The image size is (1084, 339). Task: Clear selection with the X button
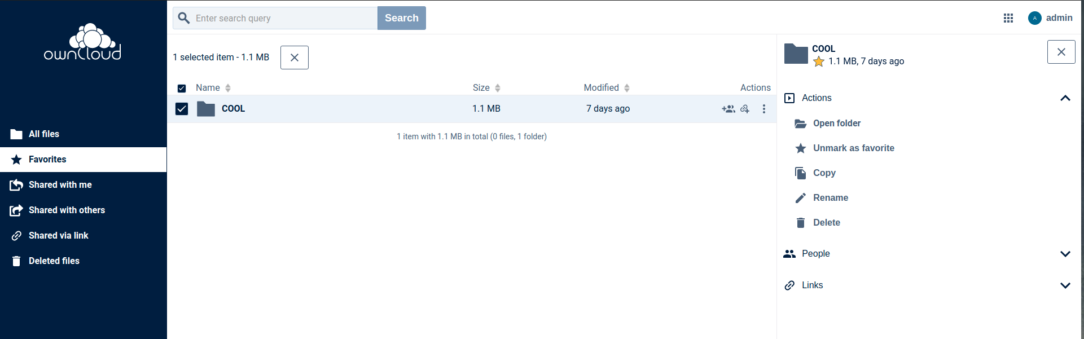click(x=295, y=58)
